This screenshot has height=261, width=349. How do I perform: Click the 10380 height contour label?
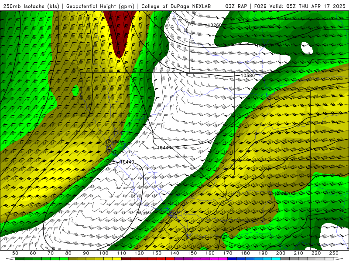(x=248, y=75)
